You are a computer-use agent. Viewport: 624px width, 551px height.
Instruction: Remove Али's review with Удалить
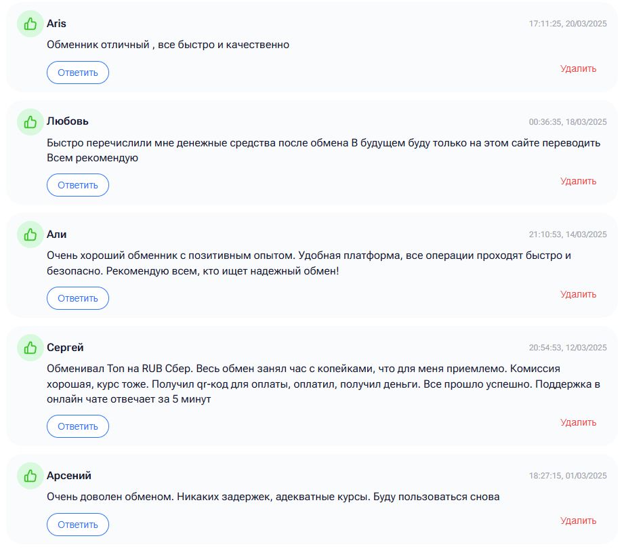point(578,294)
